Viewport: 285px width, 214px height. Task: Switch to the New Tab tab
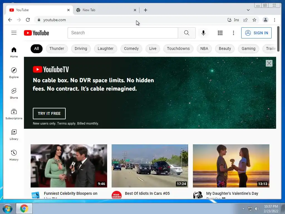(106, 10)
